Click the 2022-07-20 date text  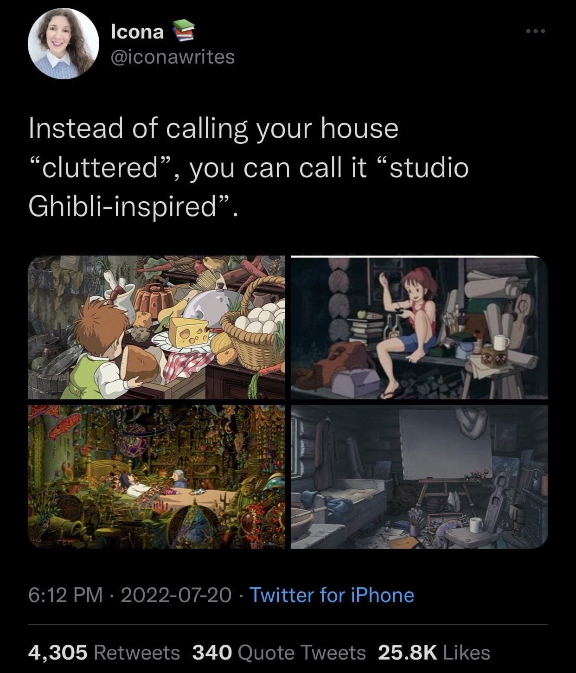click(x=176, y=595)
